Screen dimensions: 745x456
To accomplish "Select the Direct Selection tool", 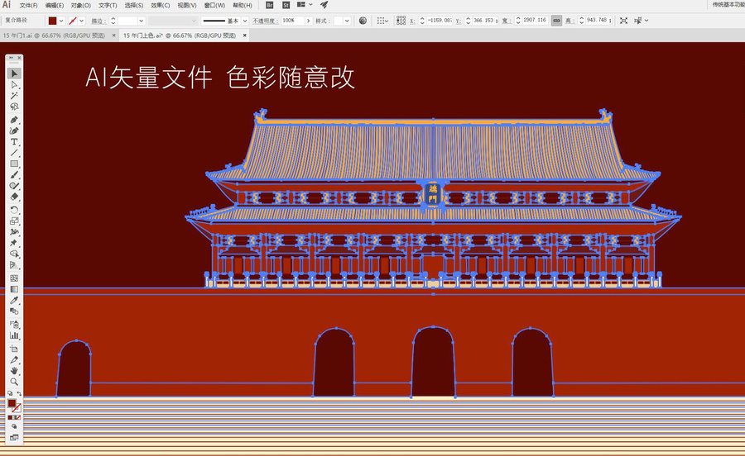I will [14, 84].
